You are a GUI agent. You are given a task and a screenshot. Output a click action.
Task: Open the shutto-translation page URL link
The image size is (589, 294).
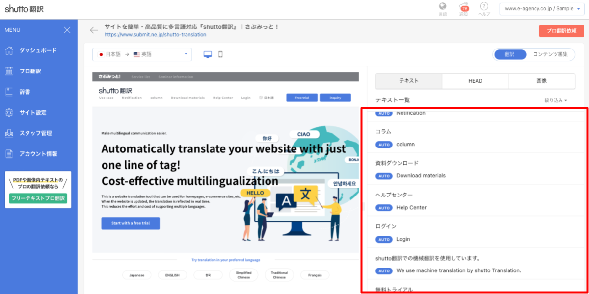click(x=155, y=35)
